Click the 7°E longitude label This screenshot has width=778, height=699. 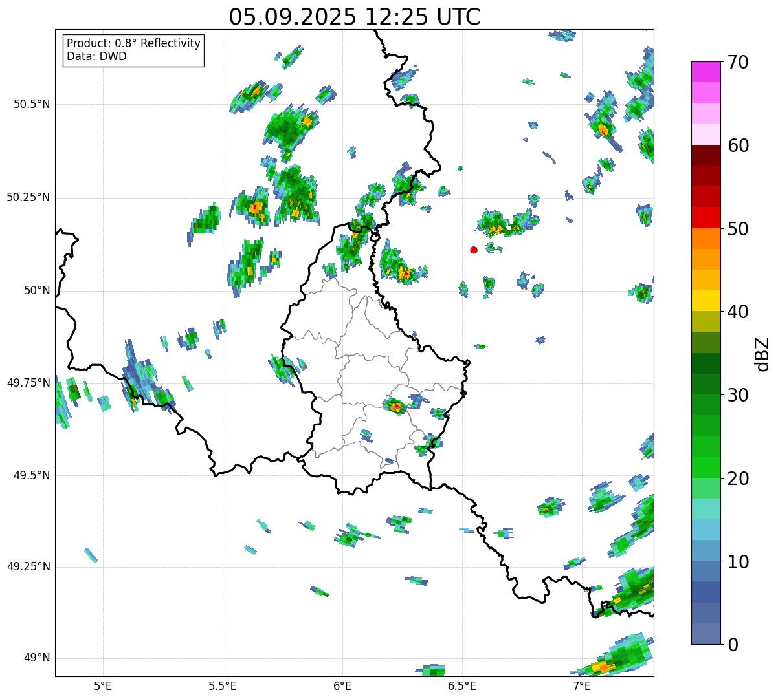click(582, 685)
